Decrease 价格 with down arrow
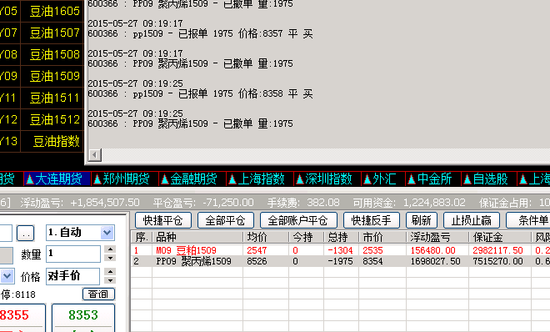 point(110,280)
